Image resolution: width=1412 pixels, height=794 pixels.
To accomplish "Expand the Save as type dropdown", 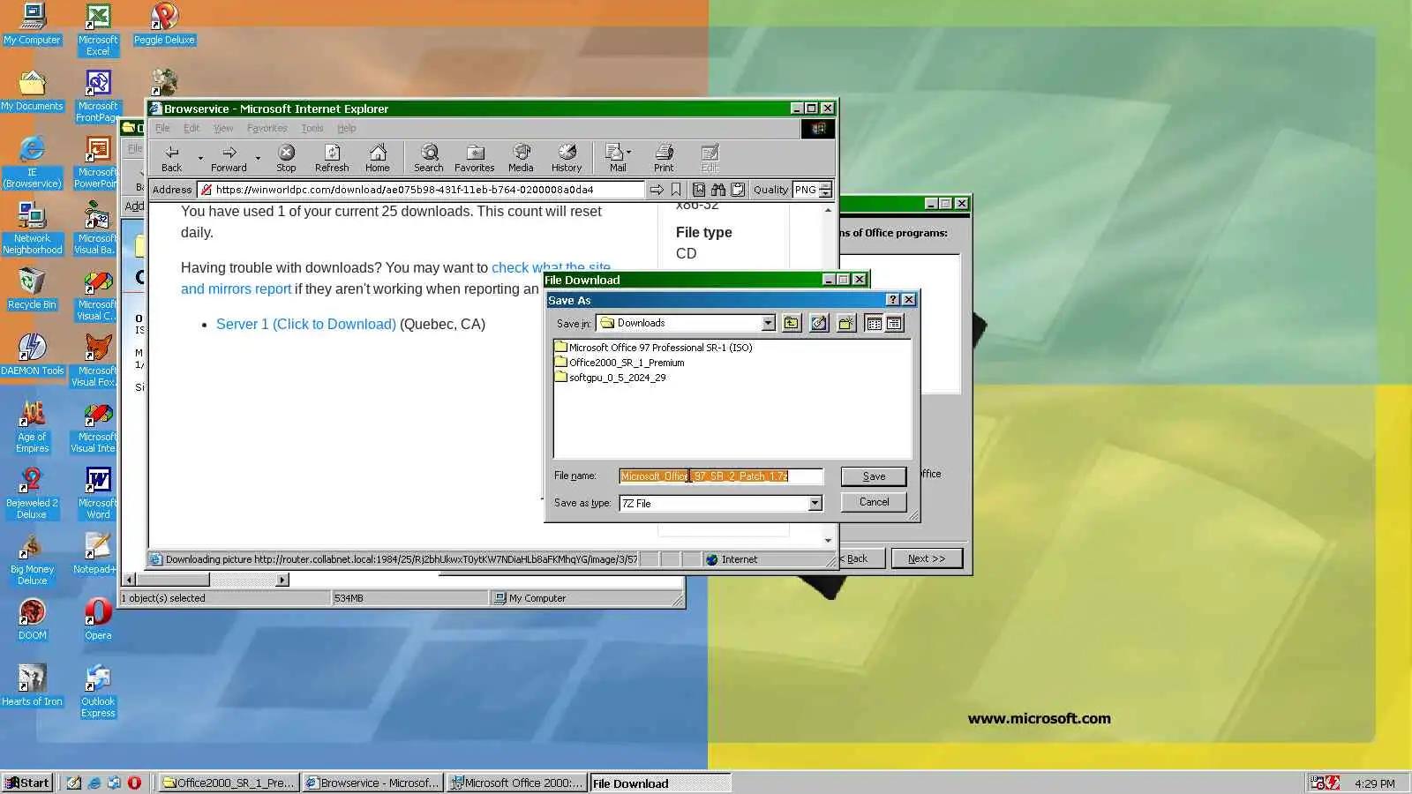I will [x=815, y=504].
